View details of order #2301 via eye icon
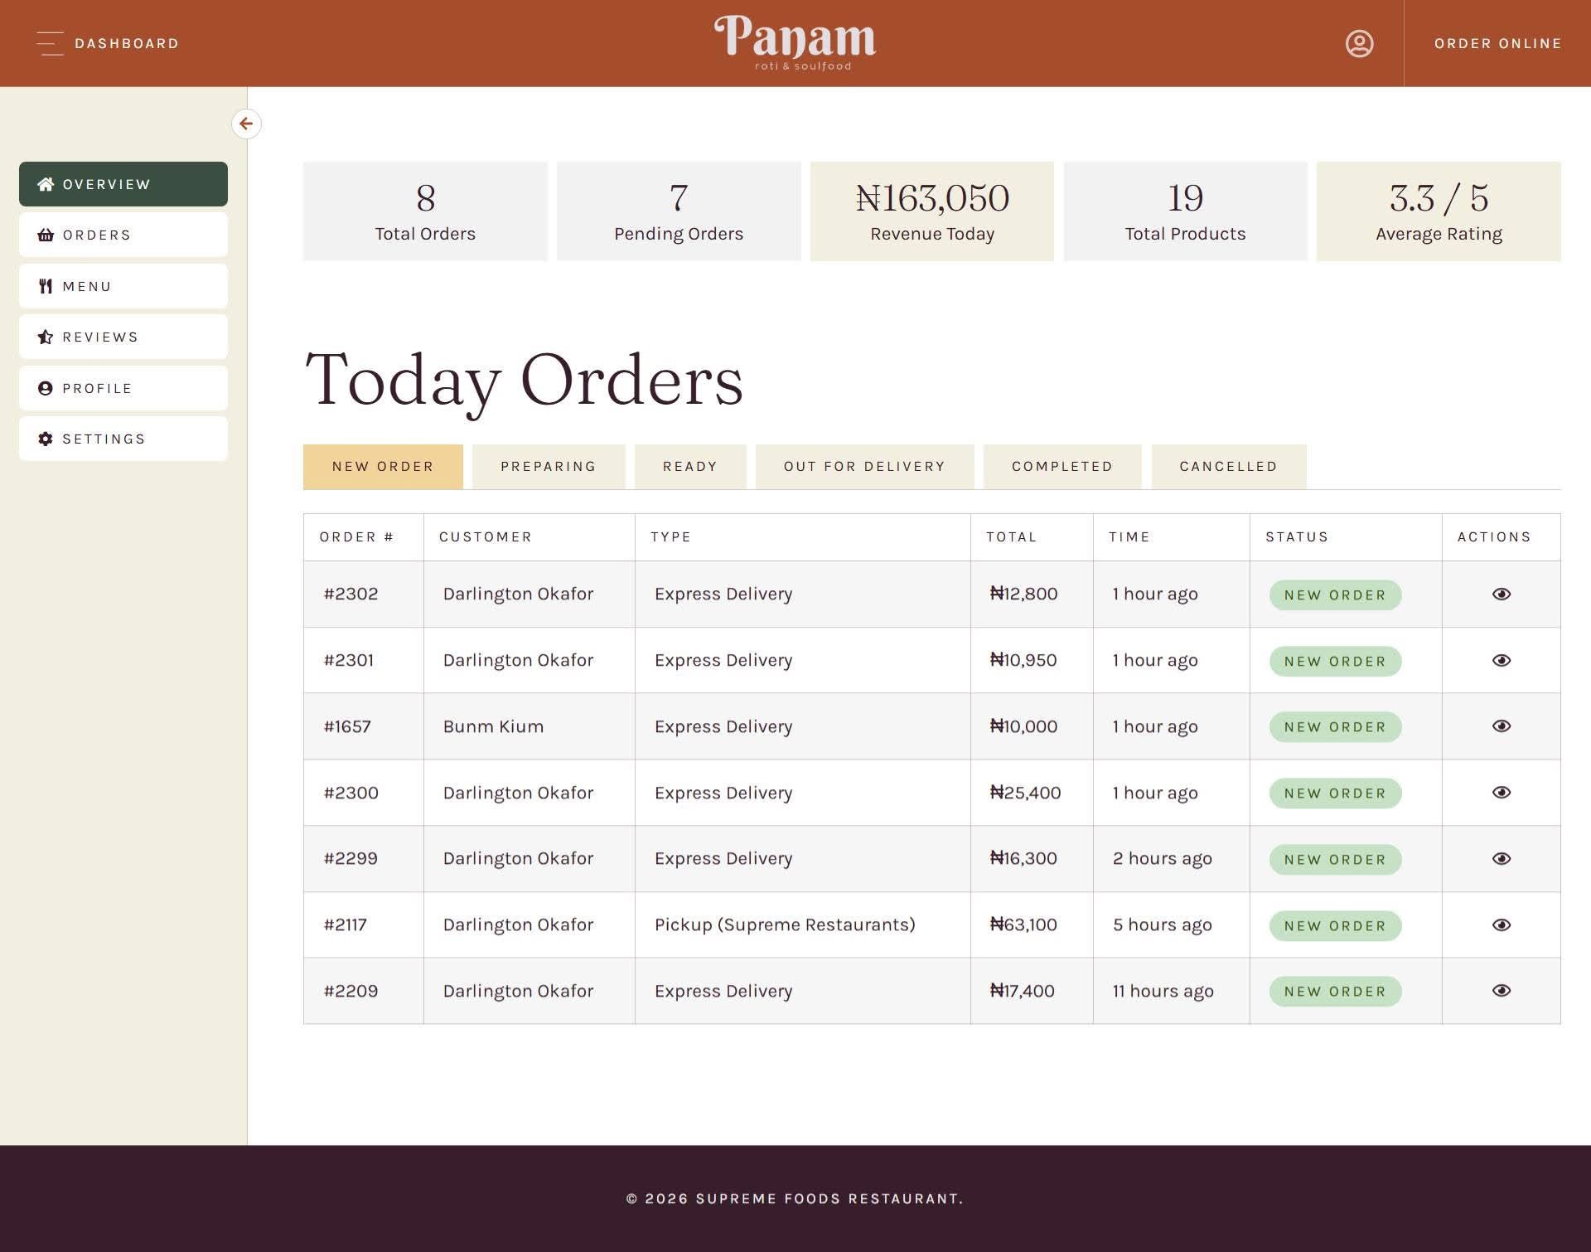Screen dimensions: 1591x1252 (x=1501, y=660)
